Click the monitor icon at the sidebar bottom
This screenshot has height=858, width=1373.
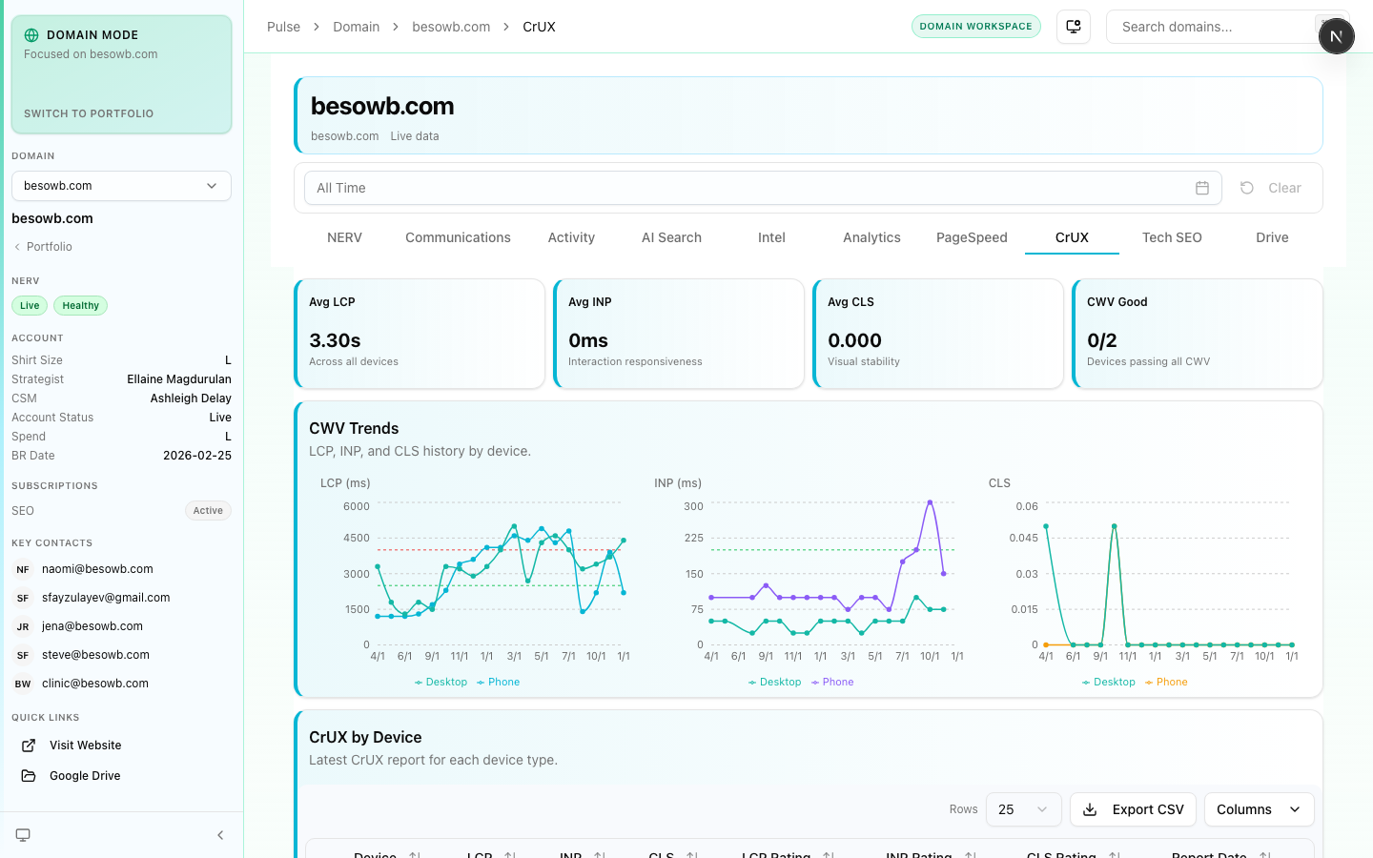[23, 835]
